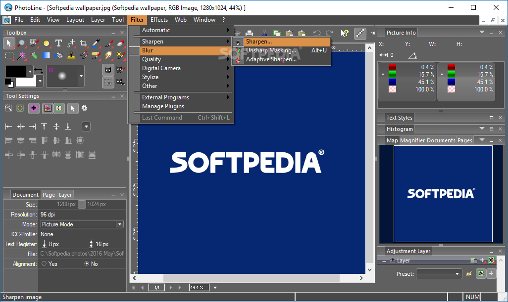Open the Histogram panel menu triangle
508x302 pixels.
coord(482,129)
